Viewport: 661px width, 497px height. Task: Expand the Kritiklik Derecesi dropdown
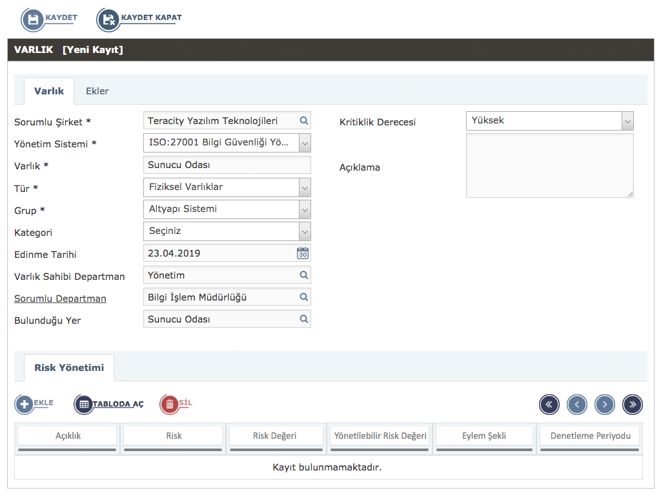(627, 121)
